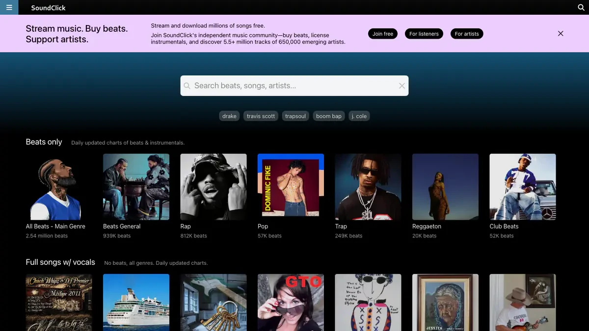Image resolution: width=589 pixels, height=331 pixels.
Task: Click the 249K beats count
Action: 349,236
